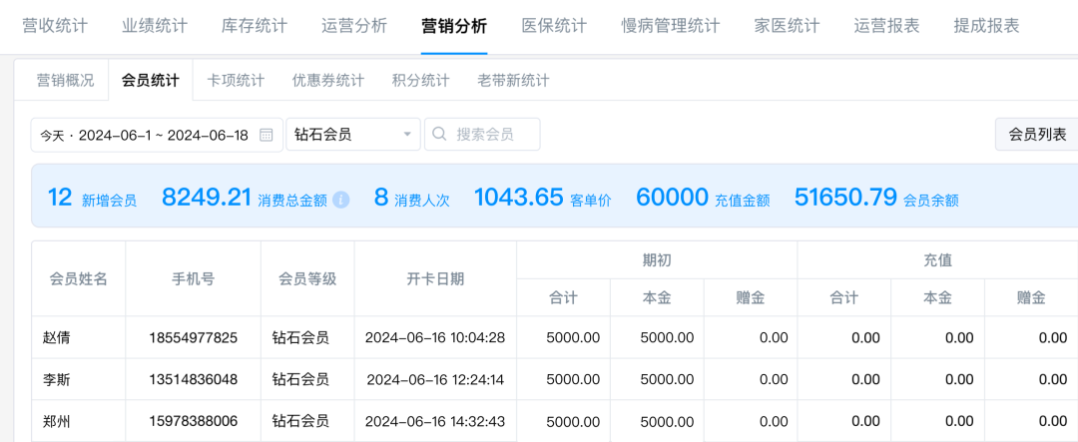This screenshot has height=442, width=1078.
Task: Open the 医保统计 tab
Action: click(554, 26)
